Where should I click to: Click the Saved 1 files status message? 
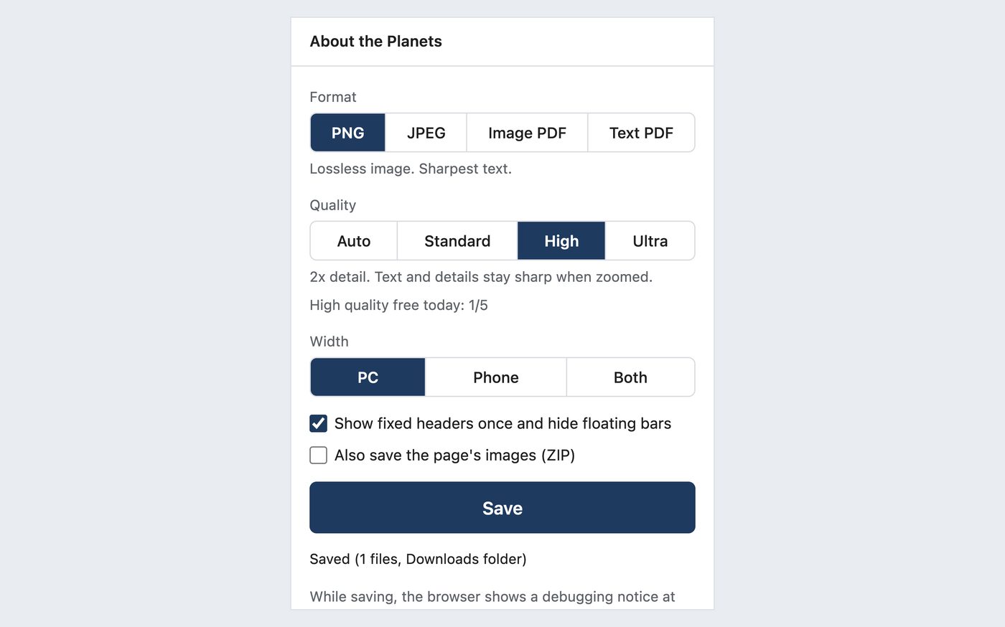pyautogui.click(x=418, y=559)
